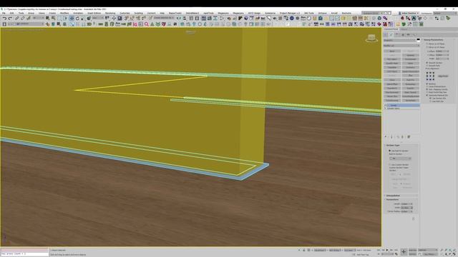Open the Hierarchy command panel tab
Image resolution: width=458 pixels, height=257 pixels.
[x=397, y=35]
